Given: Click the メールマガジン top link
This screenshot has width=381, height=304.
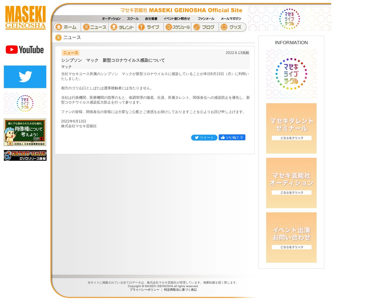Looking at the screenshot, I should pyautogui.click(x=231, y=19).
